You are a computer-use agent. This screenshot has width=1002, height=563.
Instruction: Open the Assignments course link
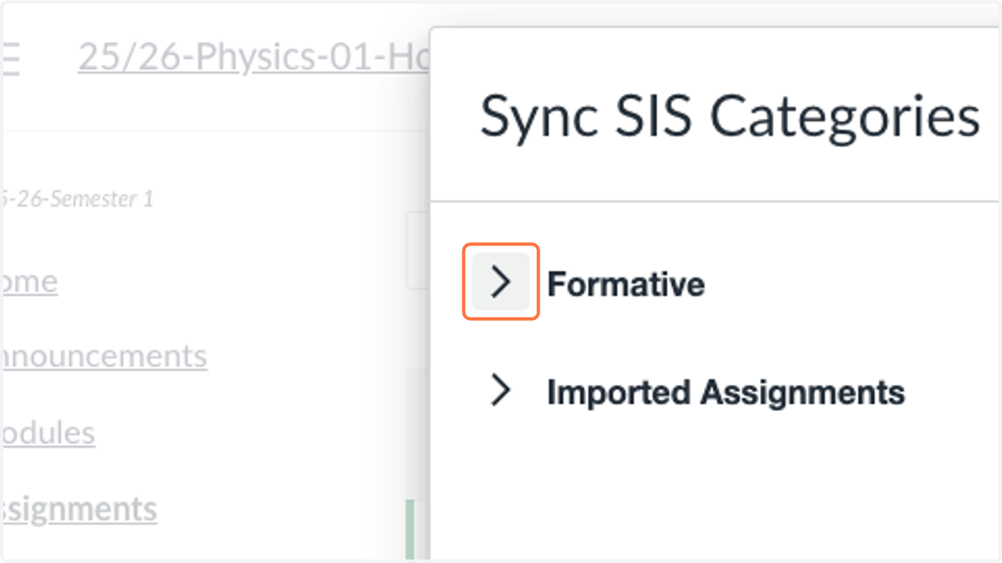click(x=78, y=509)
